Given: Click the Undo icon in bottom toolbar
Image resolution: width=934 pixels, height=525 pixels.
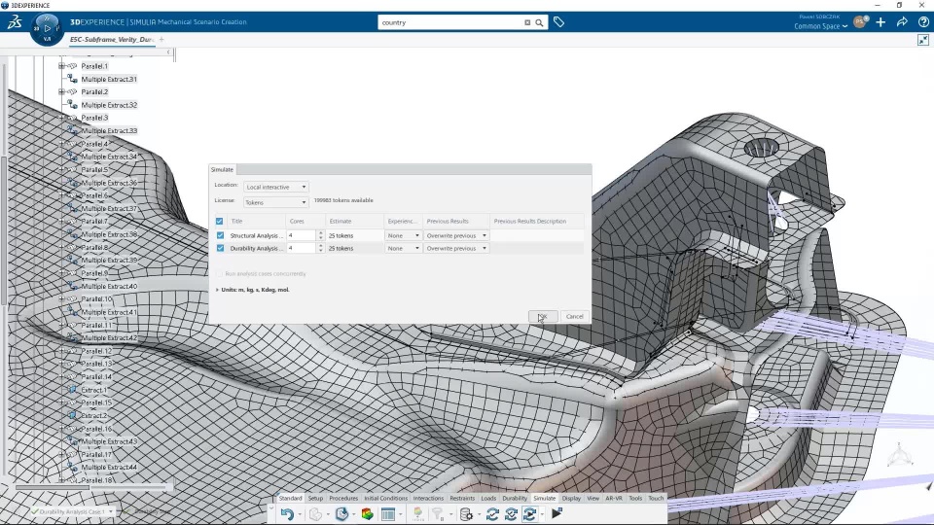Looking at the screenshot, I should point(287,514).
